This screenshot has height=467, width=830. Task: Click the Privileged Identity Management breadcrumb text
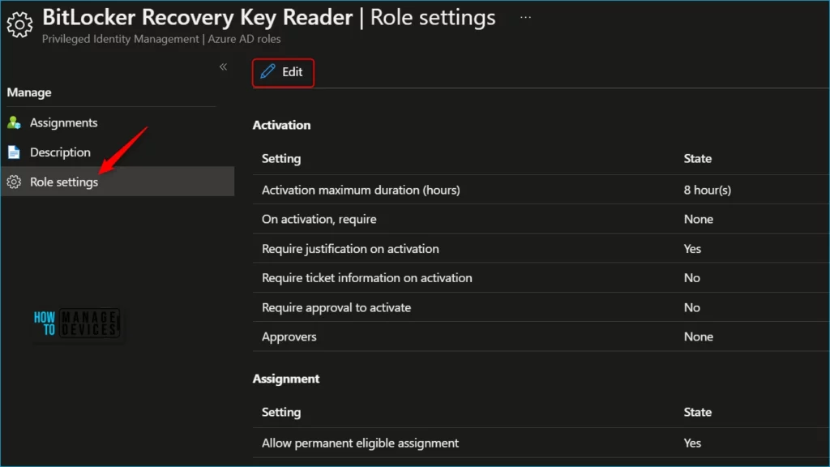pos(120,39)
